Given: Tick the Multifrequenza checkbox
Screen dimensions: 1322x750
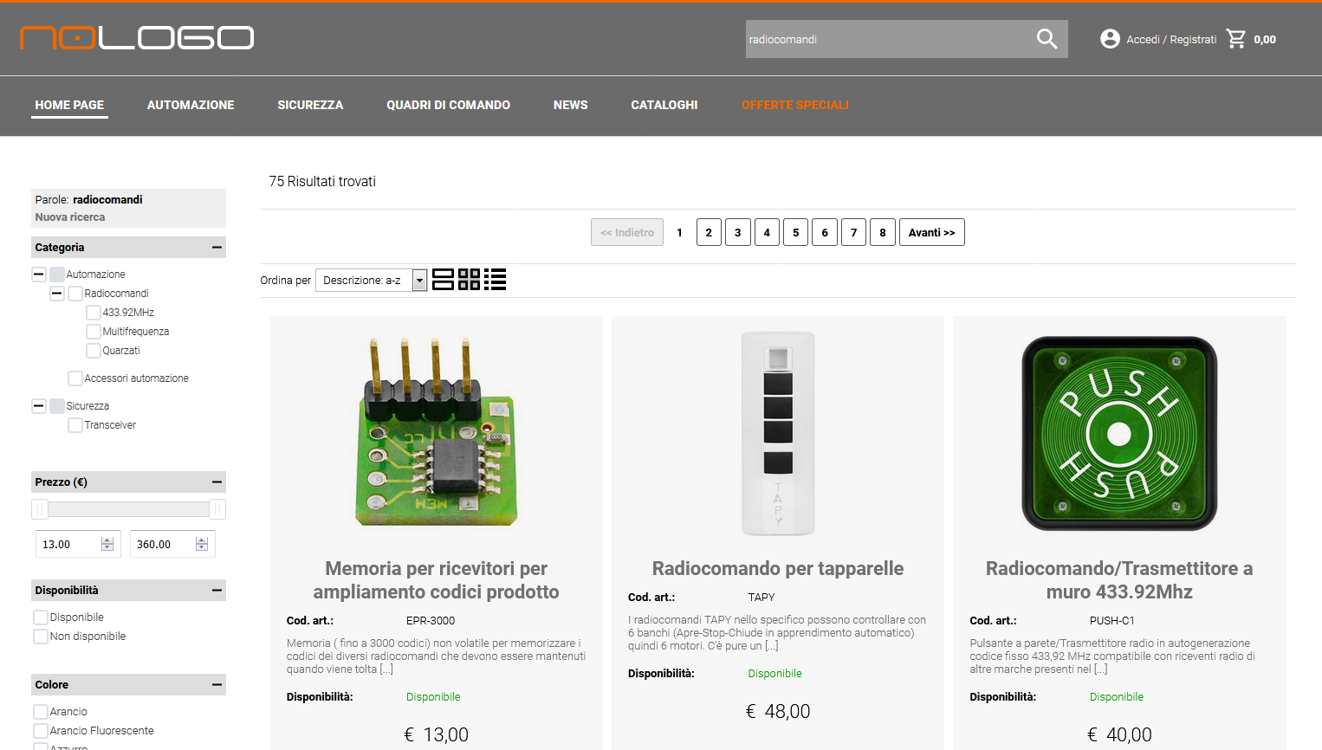Looking at the screenshot, I should [94, 332].
